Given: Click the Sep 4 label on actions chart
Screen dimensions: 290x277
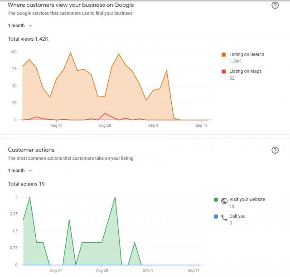Looking at the screenshot, I should (x=148, y=270).
